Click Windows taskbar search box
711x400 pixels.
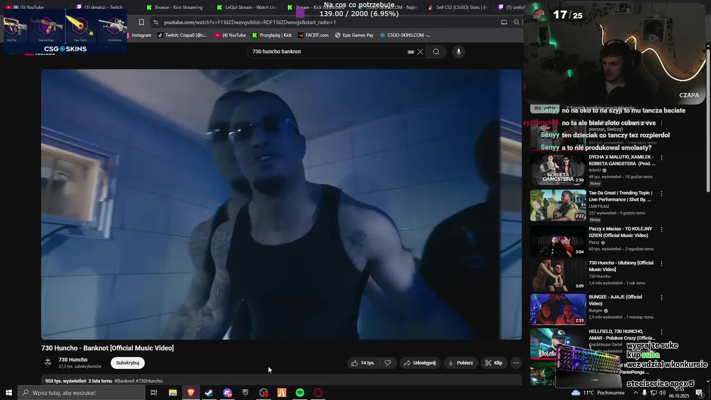[x=81, y=393]
